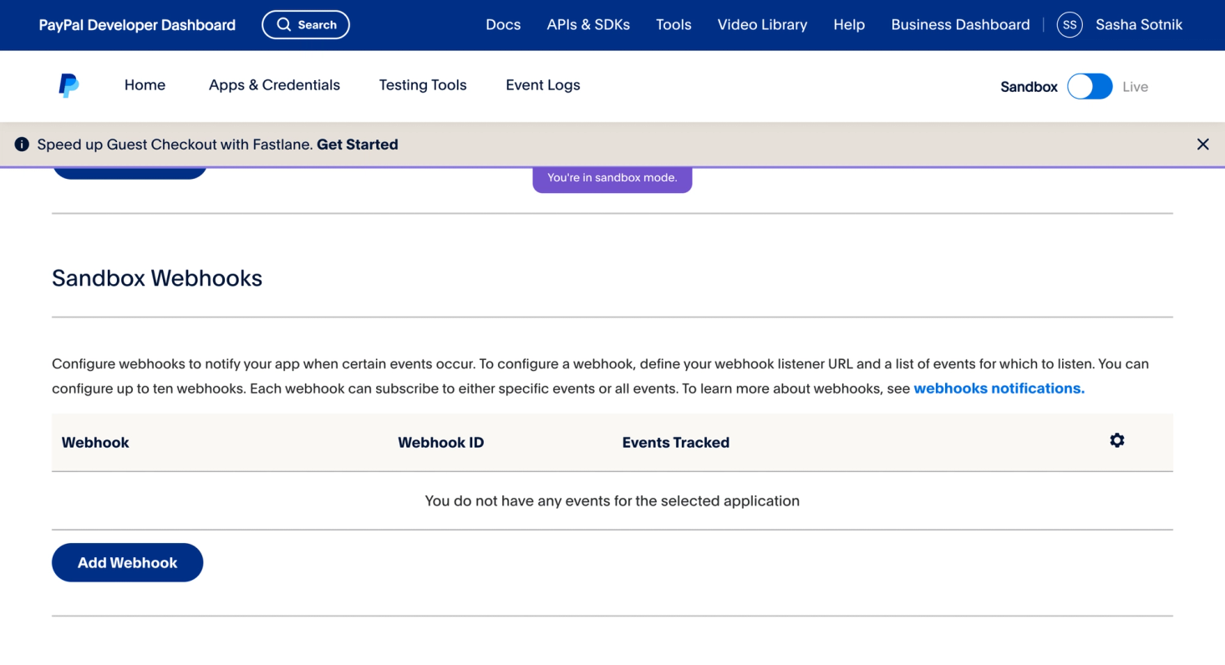Click the info icon in Fastlane banner
The image size is (1225, 665).
(x=22, y=145)
